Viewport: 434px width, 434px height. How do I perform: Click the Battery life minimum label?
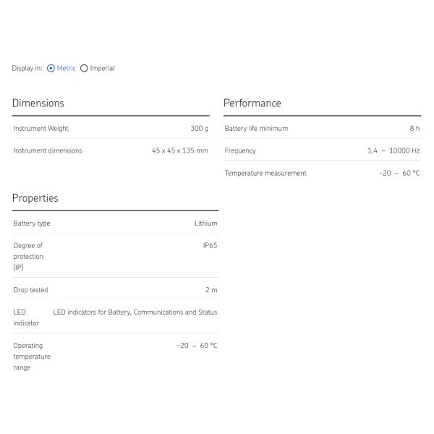point(256,129)
